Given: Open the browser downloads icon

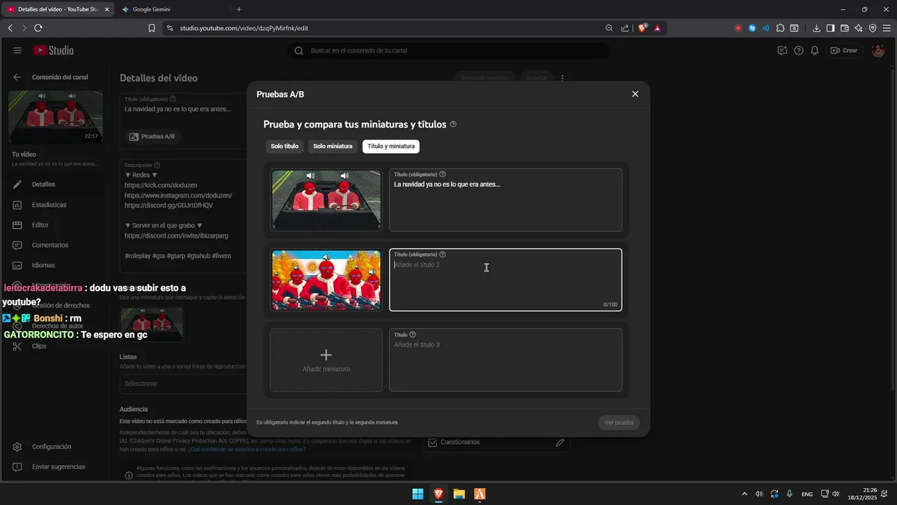Looking at the screenshot, I should coord(816,28).
